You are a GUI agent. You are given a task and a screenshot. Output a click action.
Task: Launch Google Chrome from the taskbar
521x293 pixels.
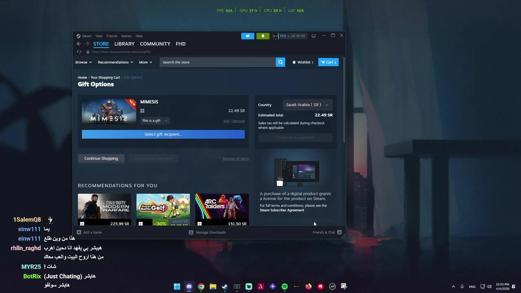click(201, 286)
